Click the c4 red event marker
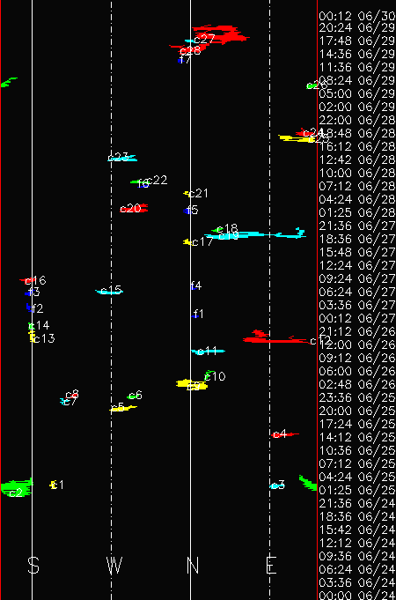Screen dimensions: 396x600 click(285, 434)
